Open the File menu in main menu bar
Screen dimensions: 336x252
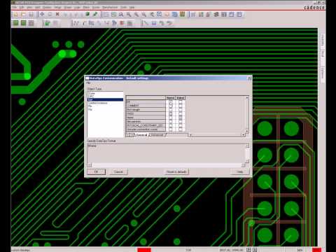pos(15,7)
